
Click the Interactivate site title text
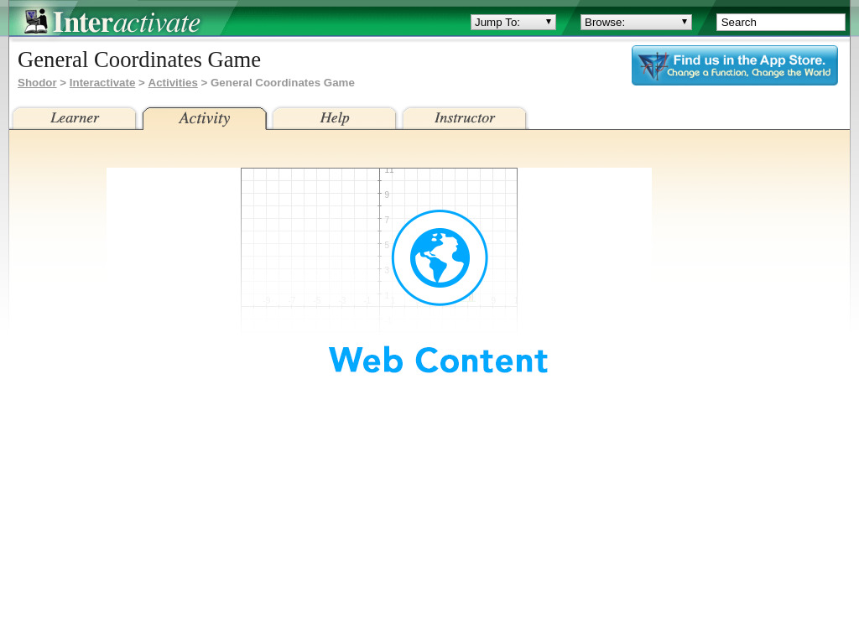[x=127, y=22]
